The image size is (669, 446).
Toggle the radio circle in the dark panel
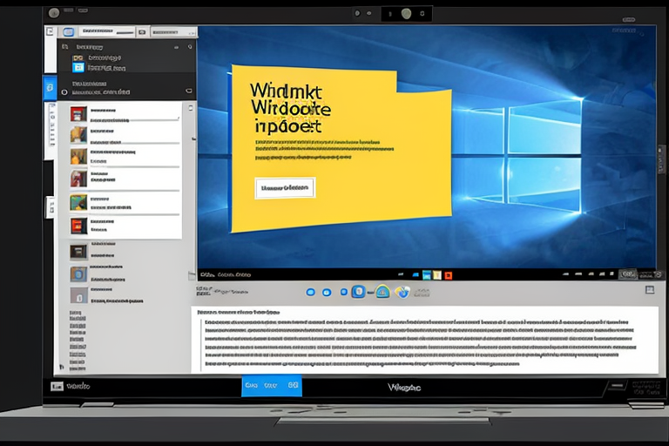pyautogui.click(x=63, y=90)
